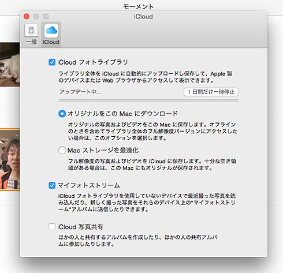Click the アップデート中 progress bar

pyautogui.click(x=148, y=100)
